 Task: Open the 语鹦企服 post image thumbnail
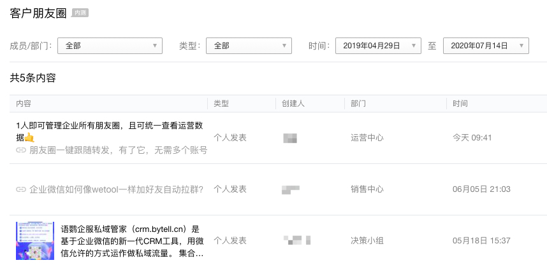pyautogui.click(x=35, y=241)
